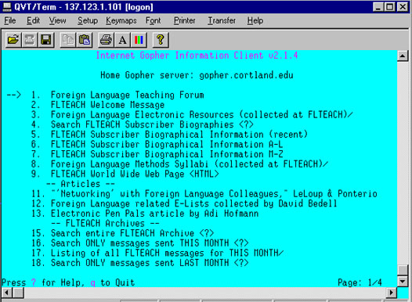Open the File menu

10,20
